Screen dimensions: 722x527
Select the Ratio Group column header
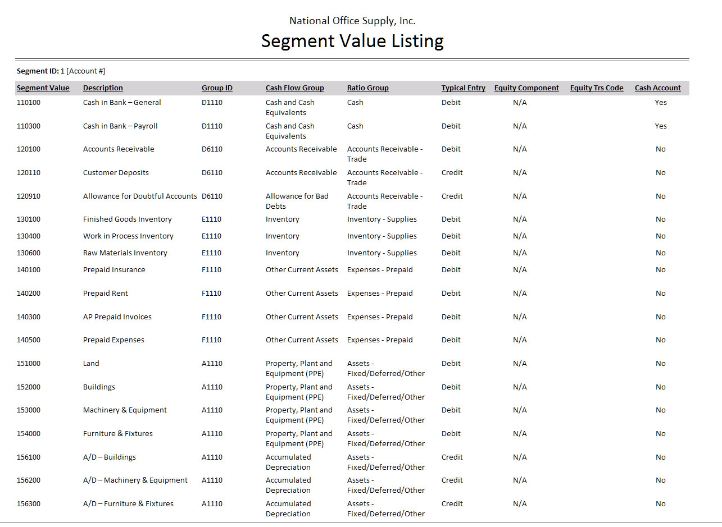point(367,88)
